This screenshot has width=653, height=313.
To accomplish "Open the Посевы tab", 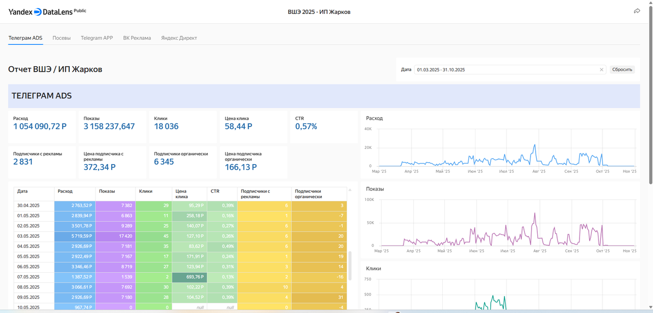I will pyautogui.click(x=62, y=38).
